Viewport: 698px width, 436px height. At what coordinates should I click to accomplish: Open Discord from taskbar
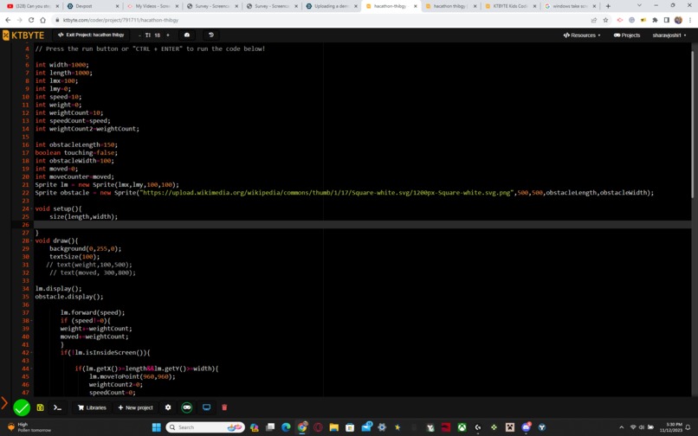tap(527, 427)
